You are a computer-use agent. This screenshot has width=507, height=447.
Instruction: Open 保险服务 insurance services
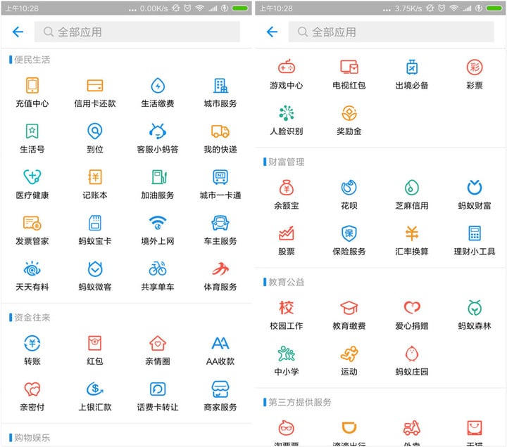tap(349, 233)
